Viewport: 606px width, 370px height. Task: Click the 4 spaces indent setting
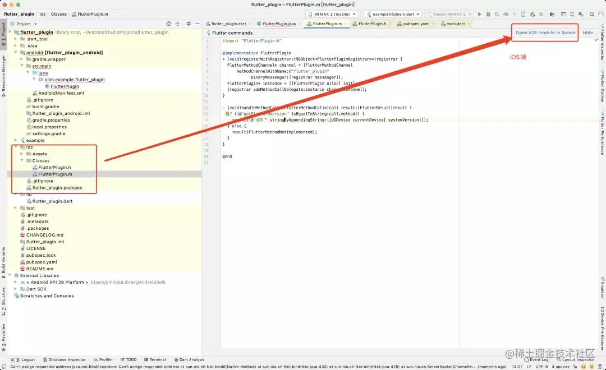click(x=561, y=367)
